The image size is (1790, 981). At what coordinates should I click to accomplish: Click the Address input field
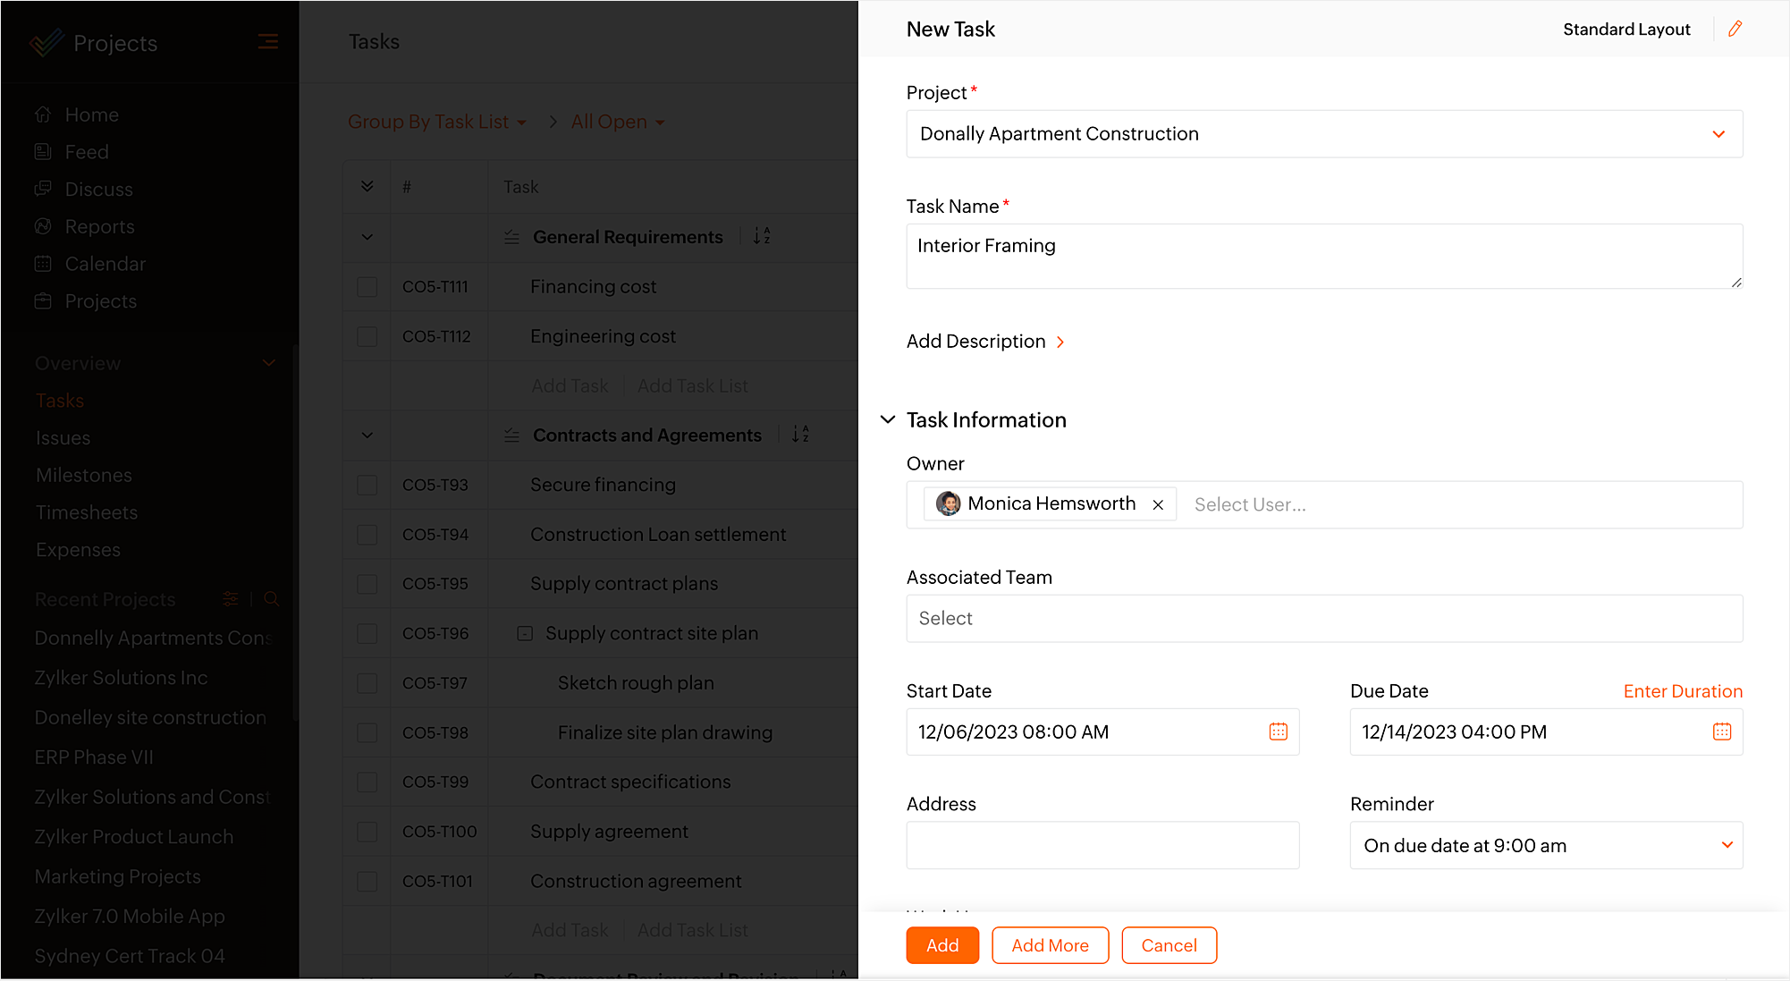point(1102,845)
